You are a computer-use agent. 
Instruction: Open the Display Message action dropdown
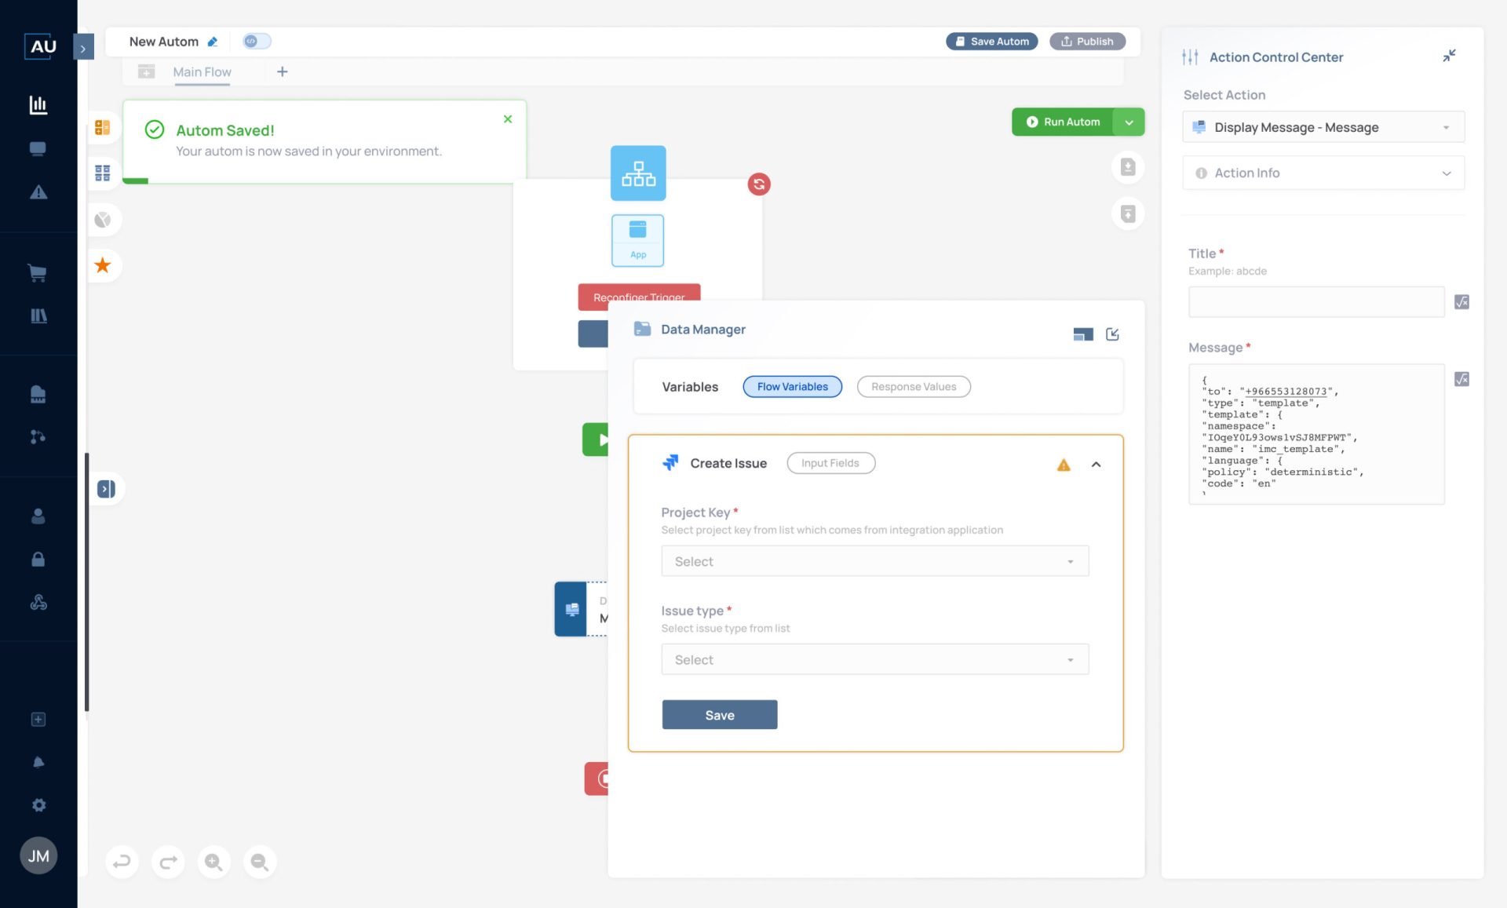pos(1323,126)
